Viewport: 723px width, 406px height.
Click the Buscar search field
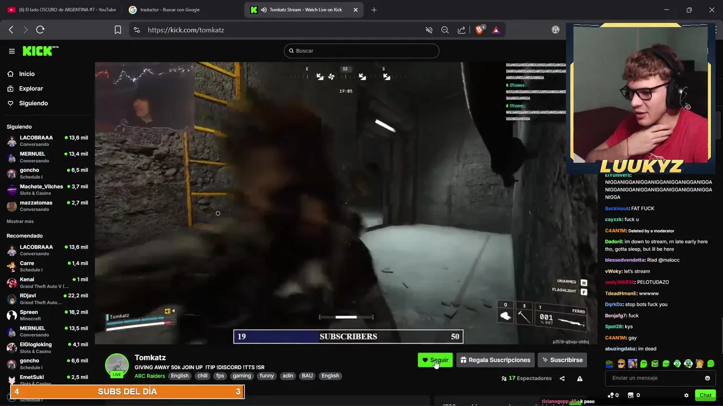tap(361, 51)
